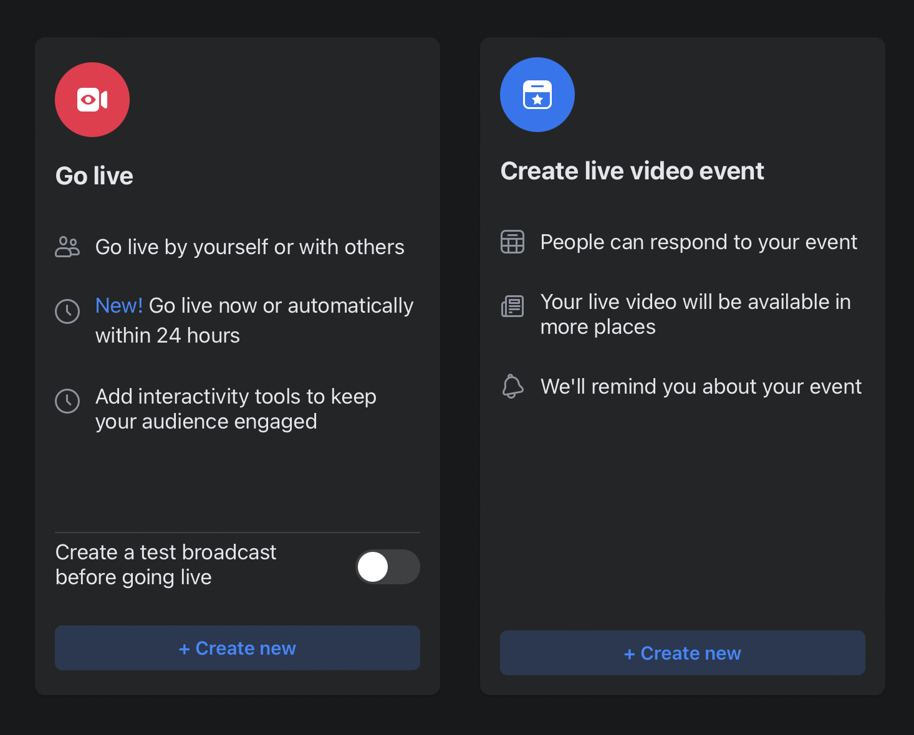Click the bell icon beside 'We'll remind you'
Image resolution: width=914 pixels, height=735 pixels.
(512, 386)
